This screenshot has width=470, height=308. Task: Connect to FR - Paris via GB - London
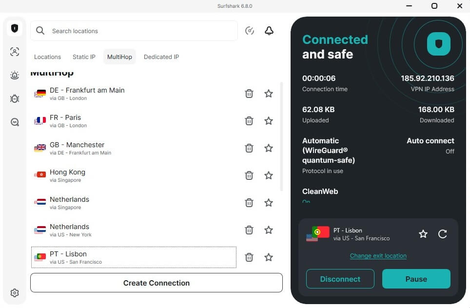point(134,121)
